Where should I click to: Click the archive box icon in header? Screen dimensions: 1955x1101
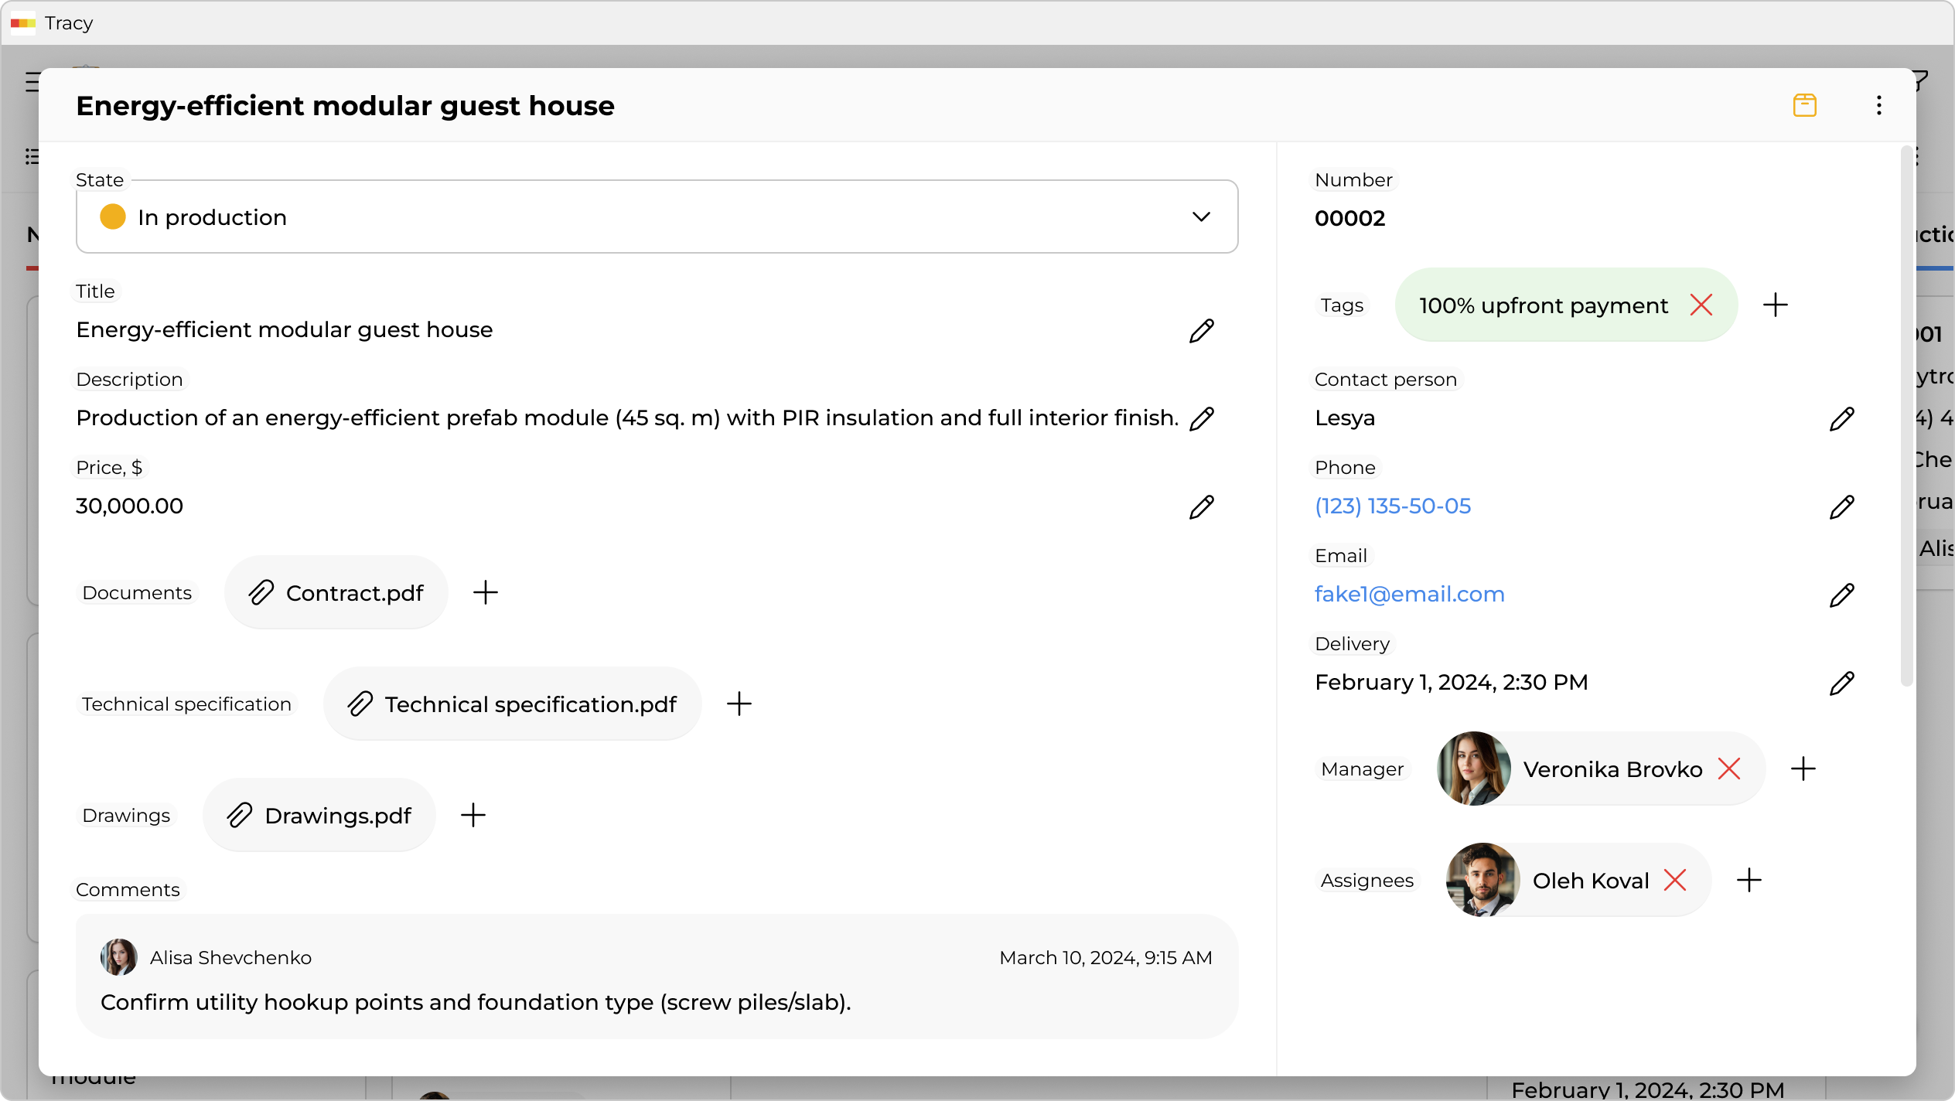(1804, 105)
